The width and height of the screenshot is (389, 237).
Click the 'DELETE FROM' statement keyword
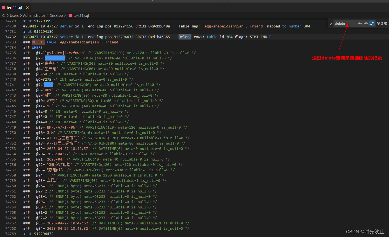[x=44, y=42]
